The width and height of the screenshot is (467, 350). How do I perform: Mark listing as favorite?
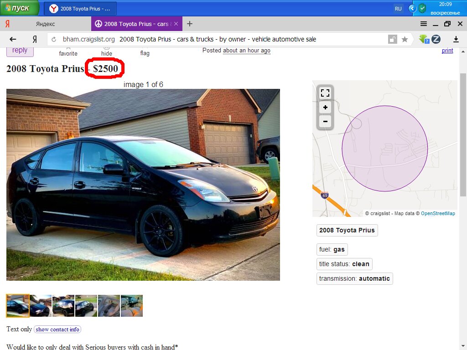[68, 52]
